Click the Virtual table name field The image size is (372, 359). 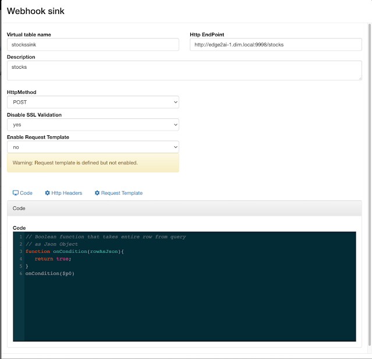tap(93, 44)
